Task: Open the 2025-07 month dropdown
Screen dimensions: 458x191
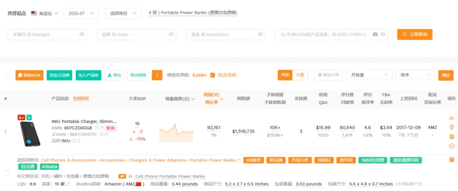Action: [x=81, y=14]
